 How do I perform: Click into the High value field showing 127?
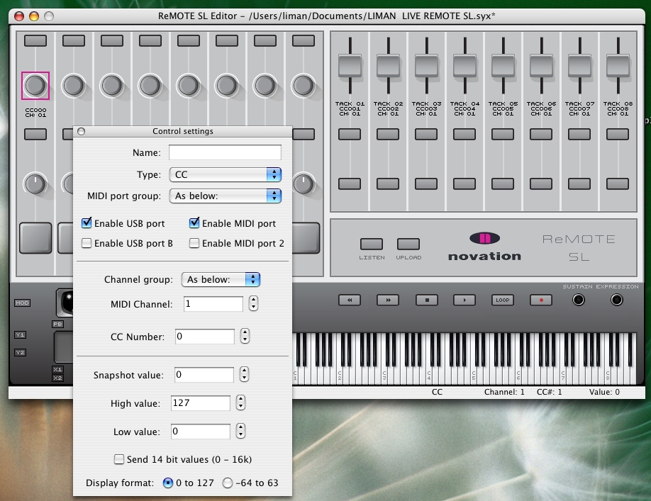coord(201,403)
